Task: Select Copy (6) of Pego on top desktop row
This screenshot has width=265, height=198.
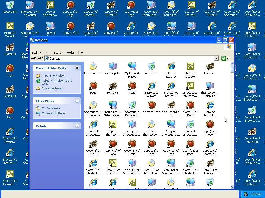Action: [x=131, y=9]
